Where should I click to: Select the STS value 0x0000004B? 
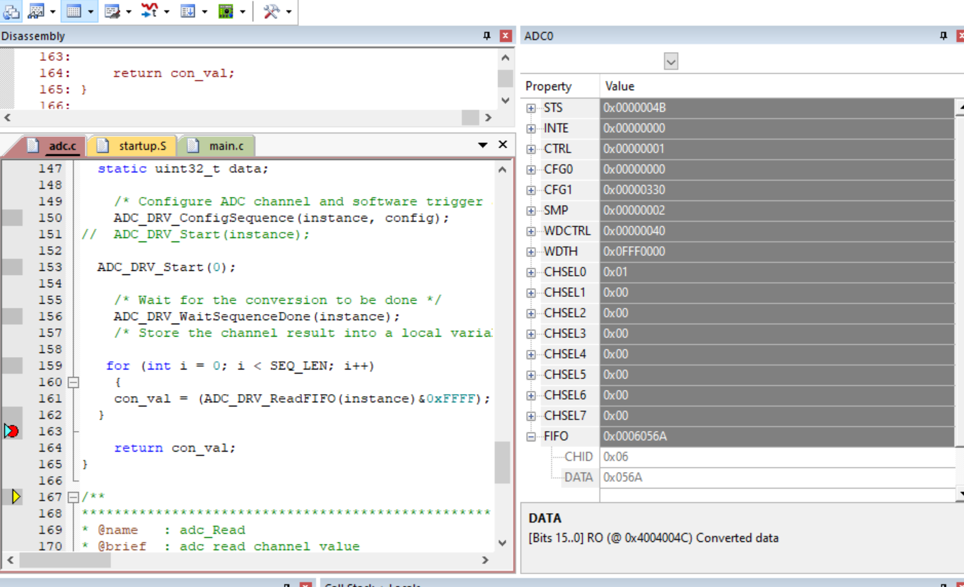coord(777,108)
